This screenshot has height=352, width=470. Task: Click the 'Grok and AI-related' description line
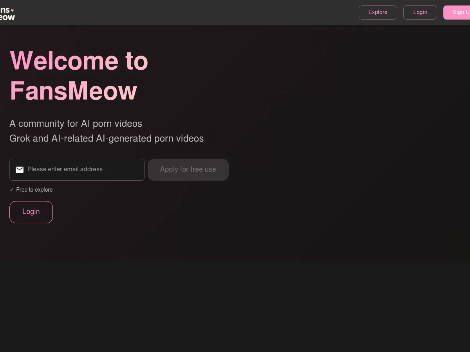coord(107,138)
